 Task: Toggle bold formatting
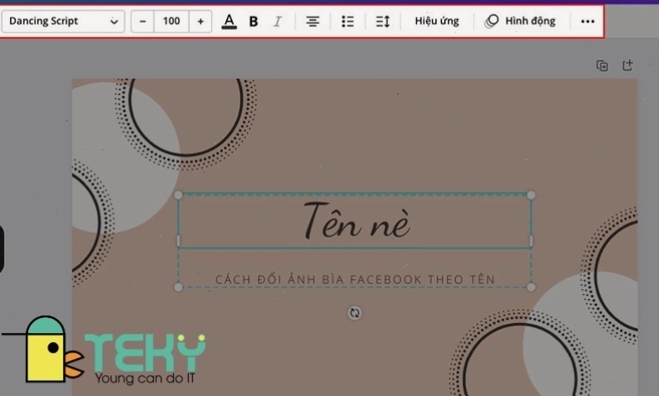(x=253, y=22)
